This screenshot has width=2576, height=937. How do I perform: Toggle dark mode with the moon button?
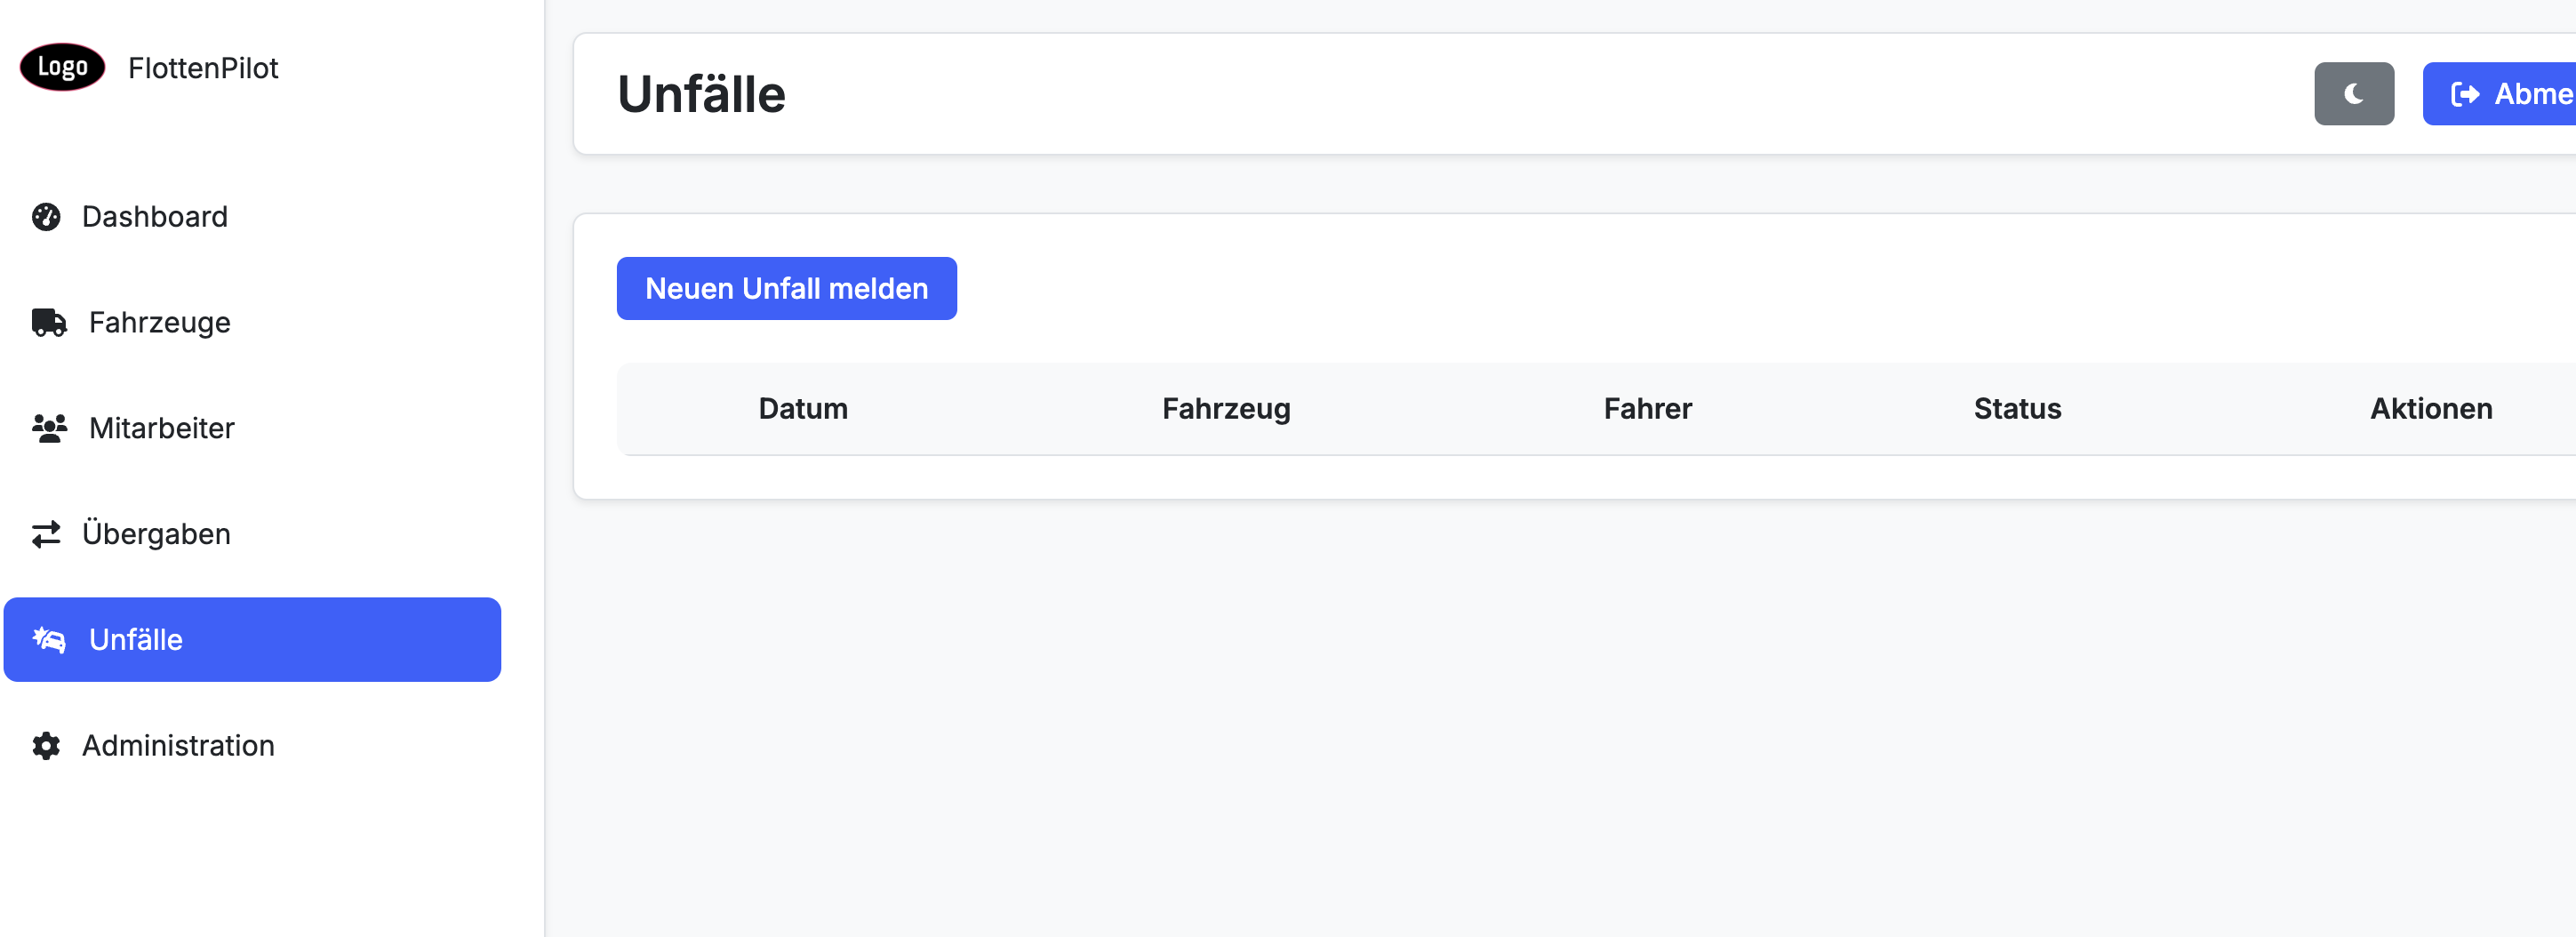(x=2353, y=93)
